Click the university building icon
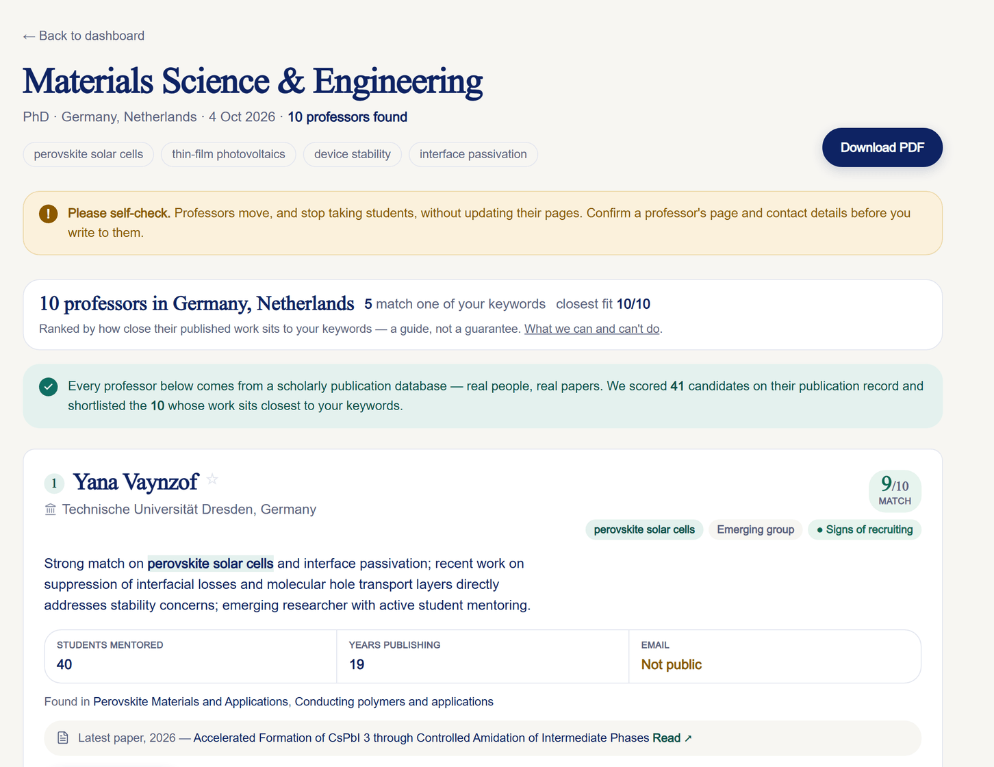The width and height of the screenshot is (994, 767). click(50, 510)
